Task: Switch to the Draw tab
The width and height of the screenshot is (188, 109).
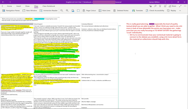Action: pyautogui.click(x=28, y=6)
